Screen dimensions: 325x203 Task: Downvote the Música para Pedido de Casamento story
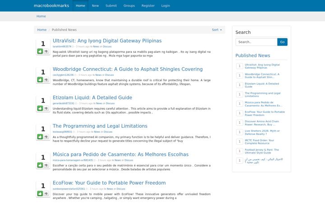(46, 165)
